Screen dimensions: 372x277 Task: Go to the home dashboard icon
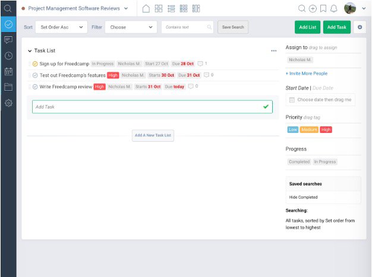(146, 8)
